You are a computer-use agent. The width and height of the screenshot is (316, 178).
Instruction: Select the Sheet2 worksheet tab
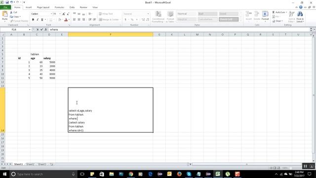30,164
